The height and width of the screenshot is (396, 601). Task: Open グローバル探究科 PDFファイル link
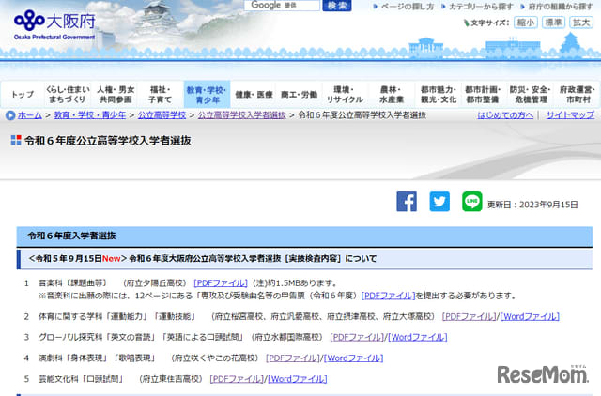(x=357, y=338)
